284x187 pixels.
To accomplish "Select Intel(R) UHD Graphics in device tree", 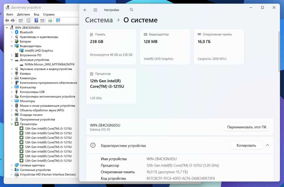I will coord(39,50).
